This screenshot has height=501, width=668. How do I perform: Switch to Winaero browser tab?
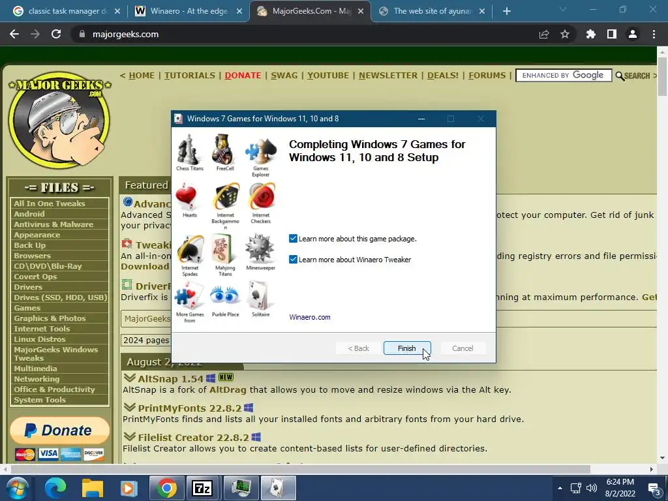tap(189, 11)
